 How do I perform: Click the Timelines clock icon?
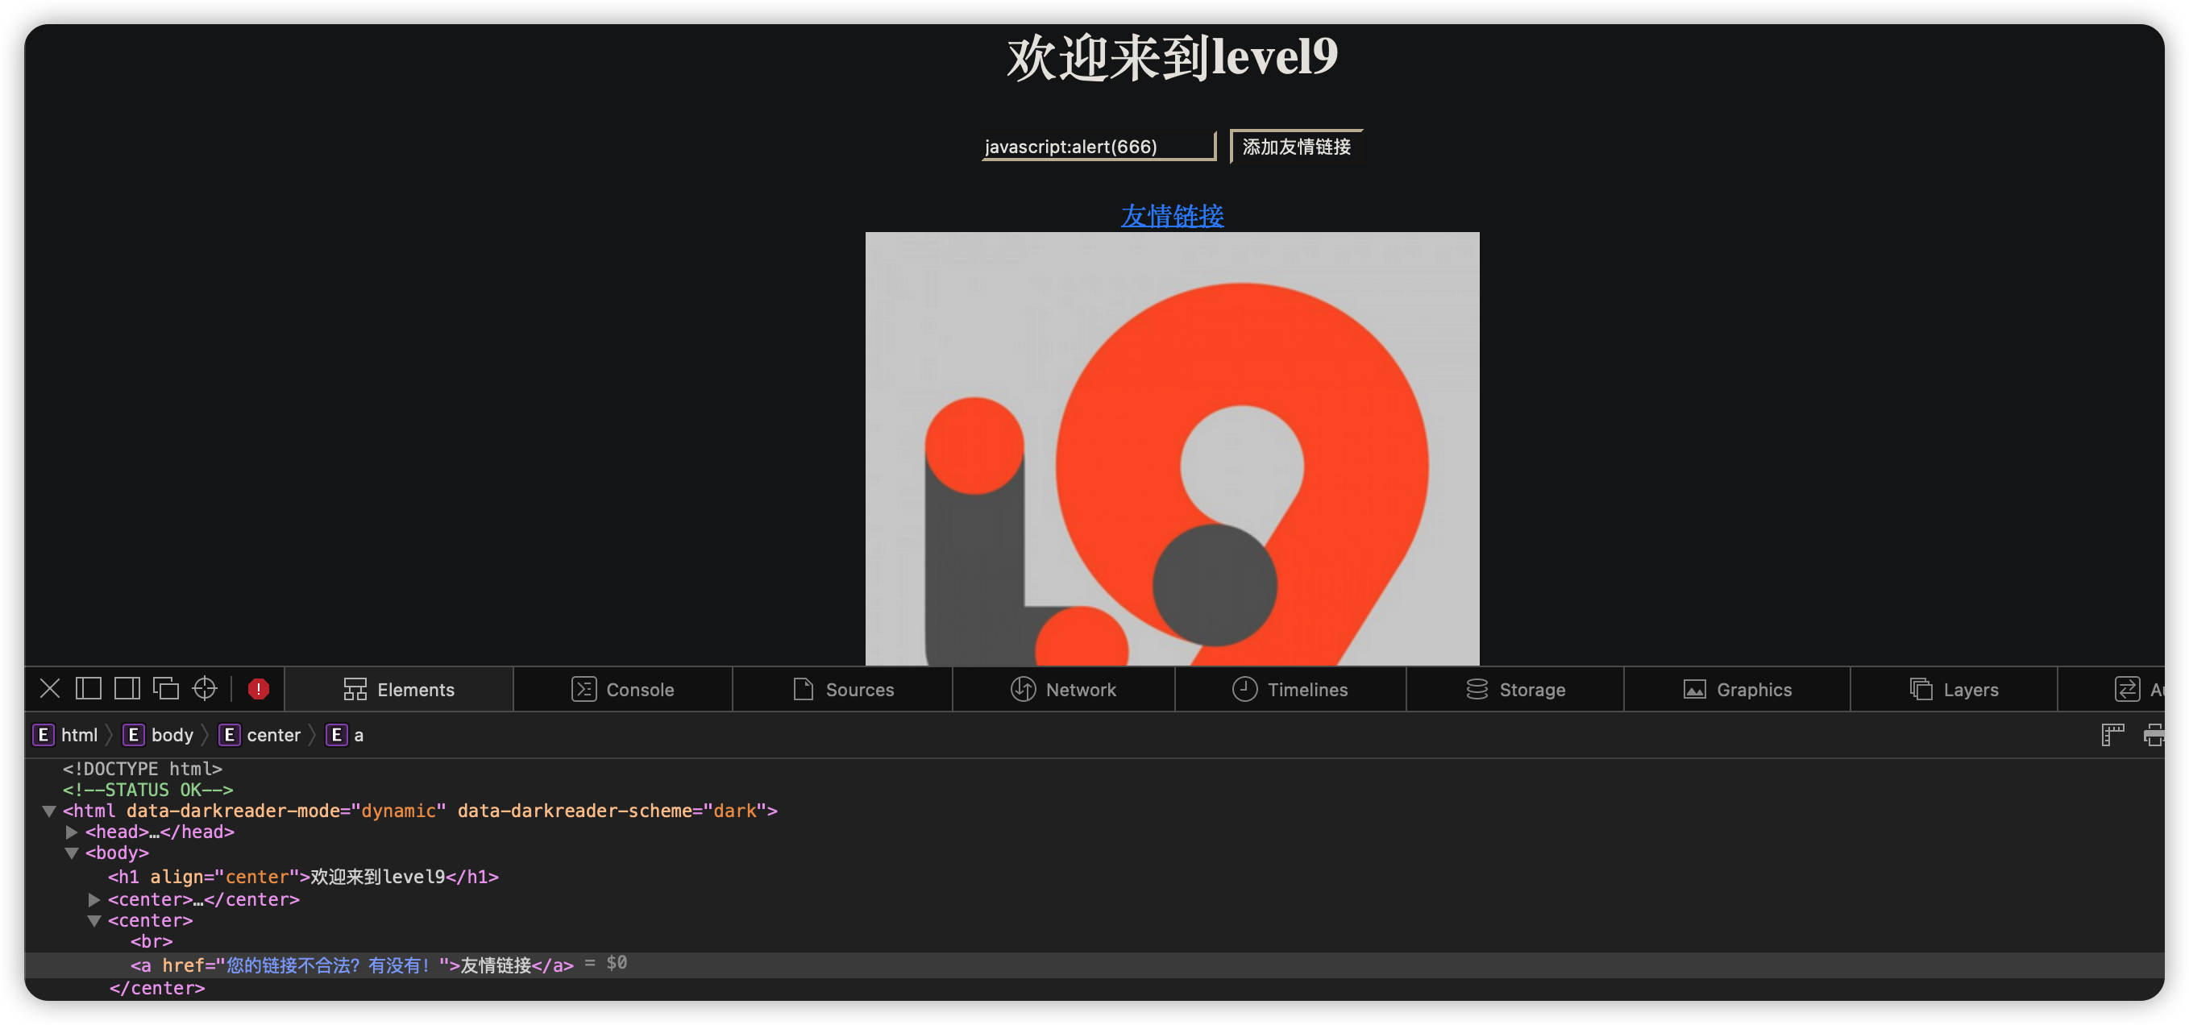pos(1244,689)
